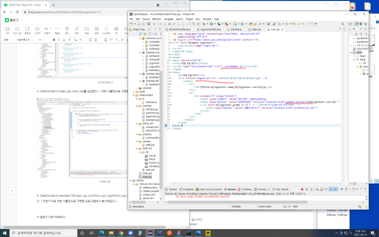The image size is (379, 237).
Task: Terminate the server with the red stop icon
Action: (x=302, y=189)
